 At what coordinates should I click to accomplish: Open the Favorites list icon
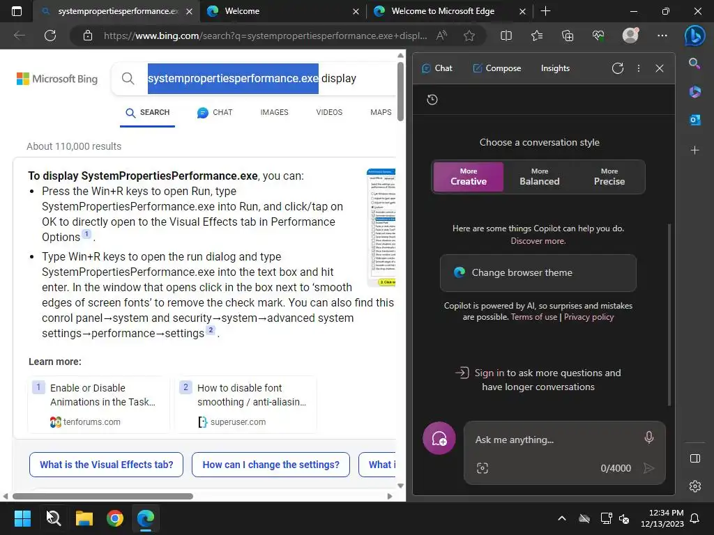[537, 36]
